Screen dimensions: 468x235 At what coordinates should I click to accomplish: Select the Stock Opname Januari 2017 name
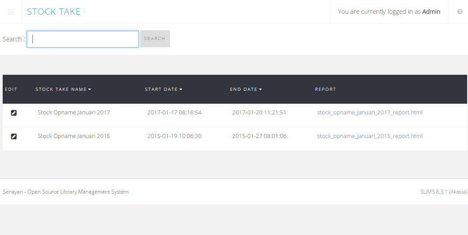pos(74,113)
